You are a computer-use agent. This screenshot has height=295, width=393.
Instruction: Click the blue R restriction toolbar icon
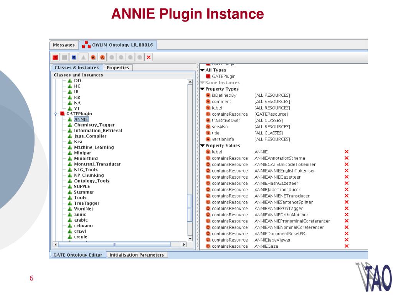(x=74, y=58)
